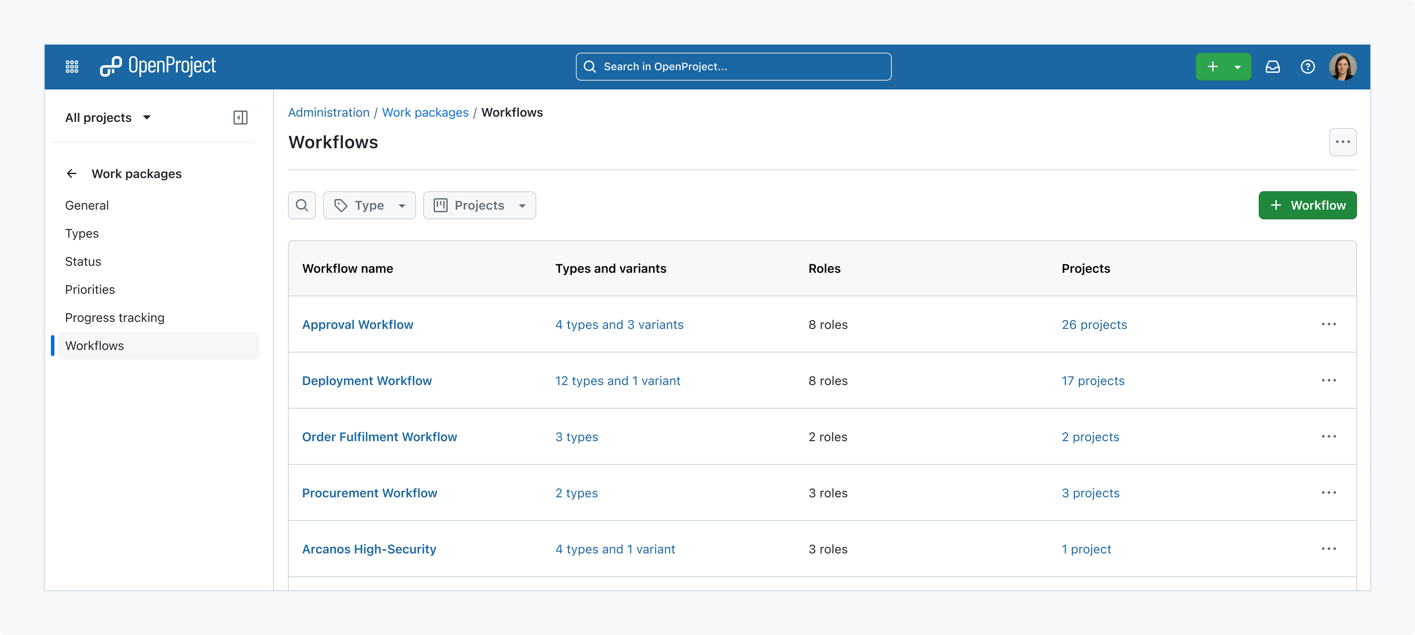Click the 17 projects link

pos(1093,380)
